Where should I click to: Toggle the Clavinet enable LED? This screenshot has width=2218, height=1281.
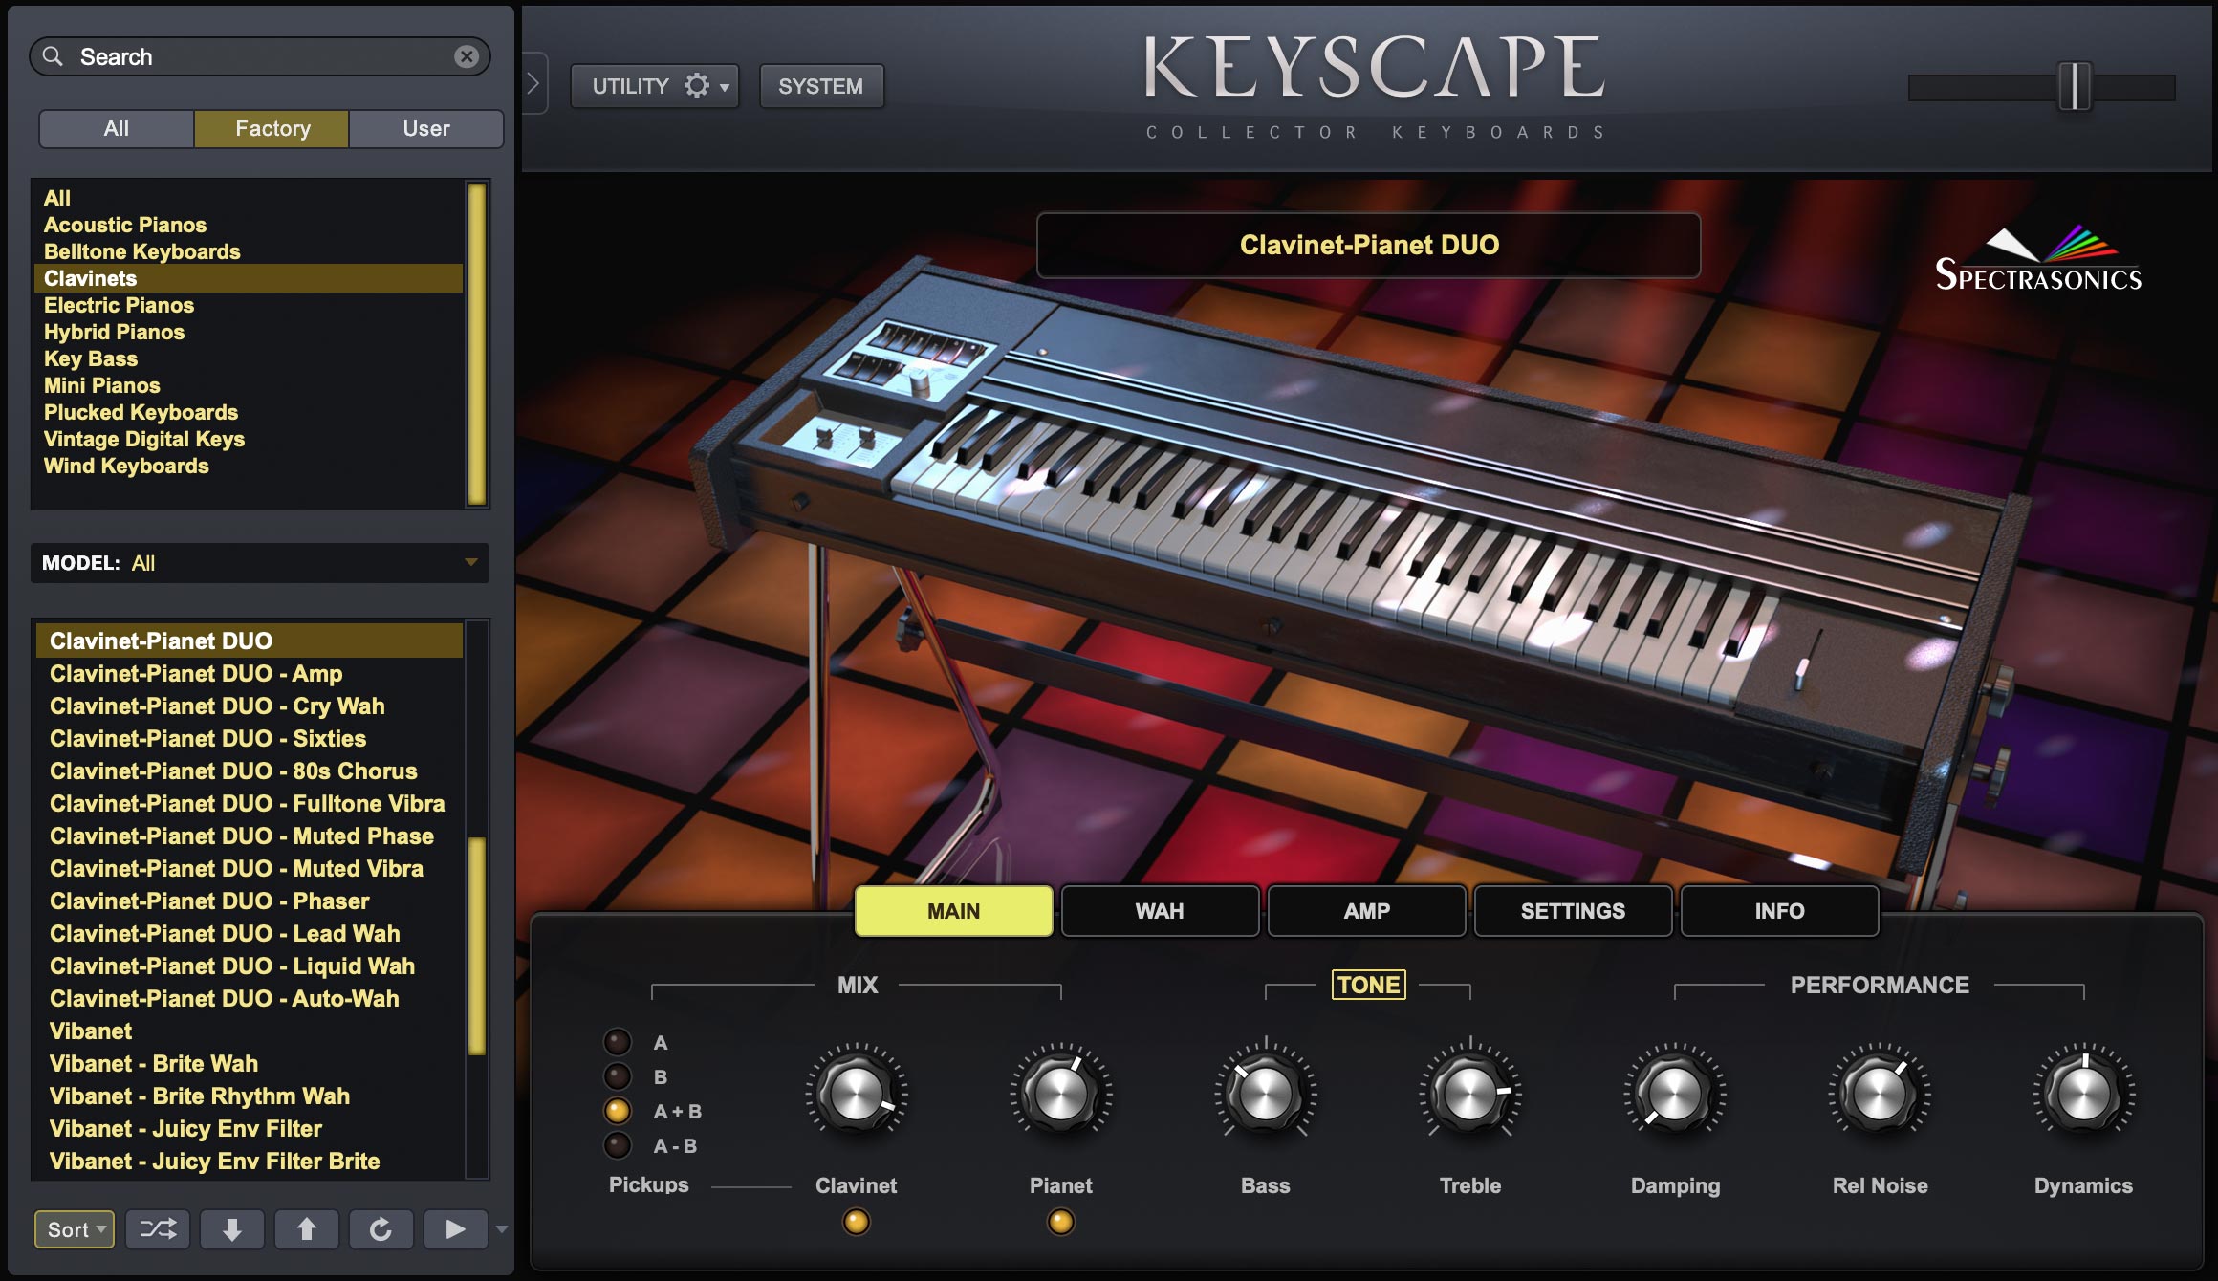857,1222
